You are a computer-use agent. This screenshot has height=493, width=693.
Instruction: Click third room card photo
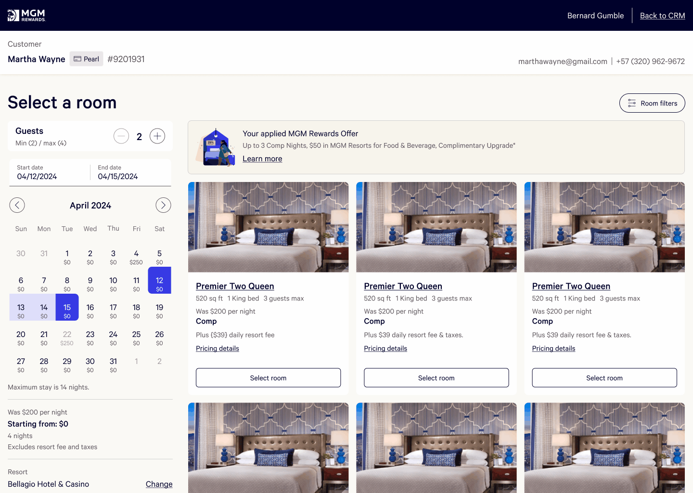click(x=604, y=227)
